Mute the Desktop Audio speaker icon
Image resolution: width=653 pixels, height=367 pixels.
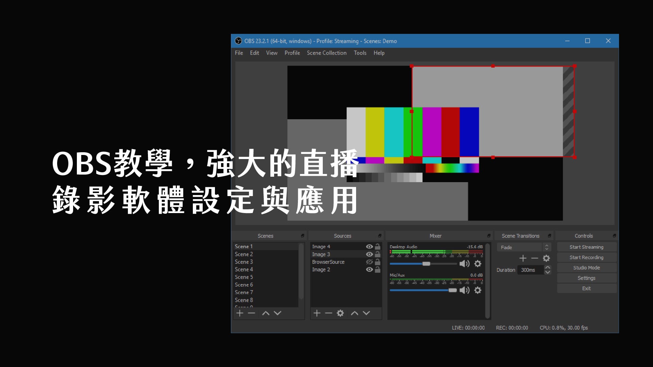coord(464,264)
